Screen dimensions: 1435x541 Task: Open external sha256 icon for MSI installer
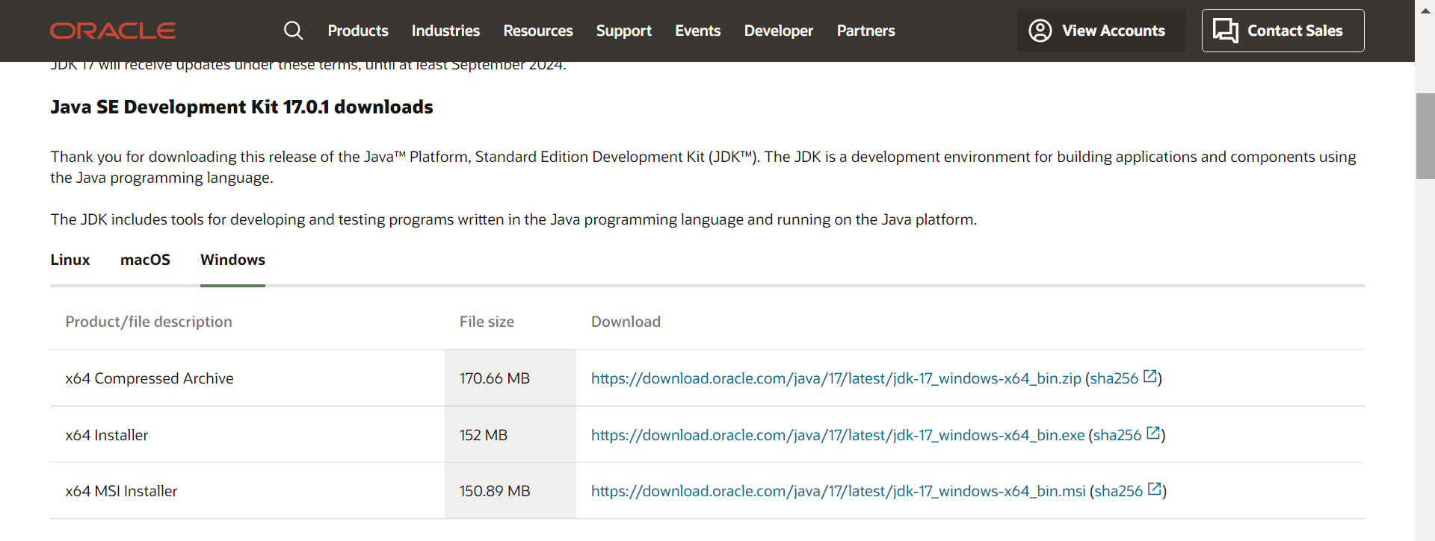(x=1155, y=489)
